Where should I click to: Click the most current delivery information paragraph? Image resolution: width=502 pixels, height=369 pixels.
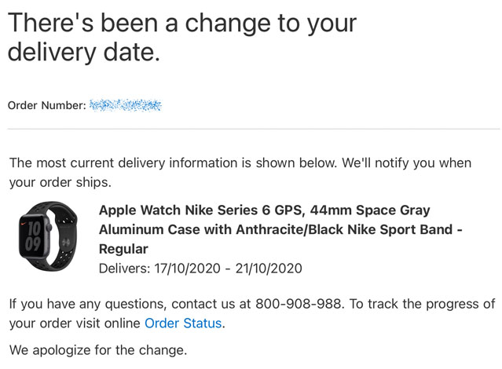pyautogui.click(x=240, y=173)
